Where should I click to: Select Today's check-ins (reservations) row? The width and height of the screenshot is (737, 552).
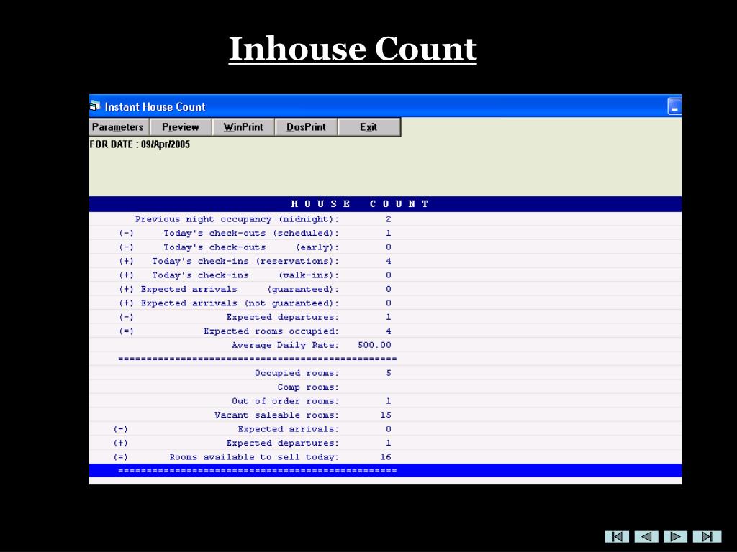(385, 261)
